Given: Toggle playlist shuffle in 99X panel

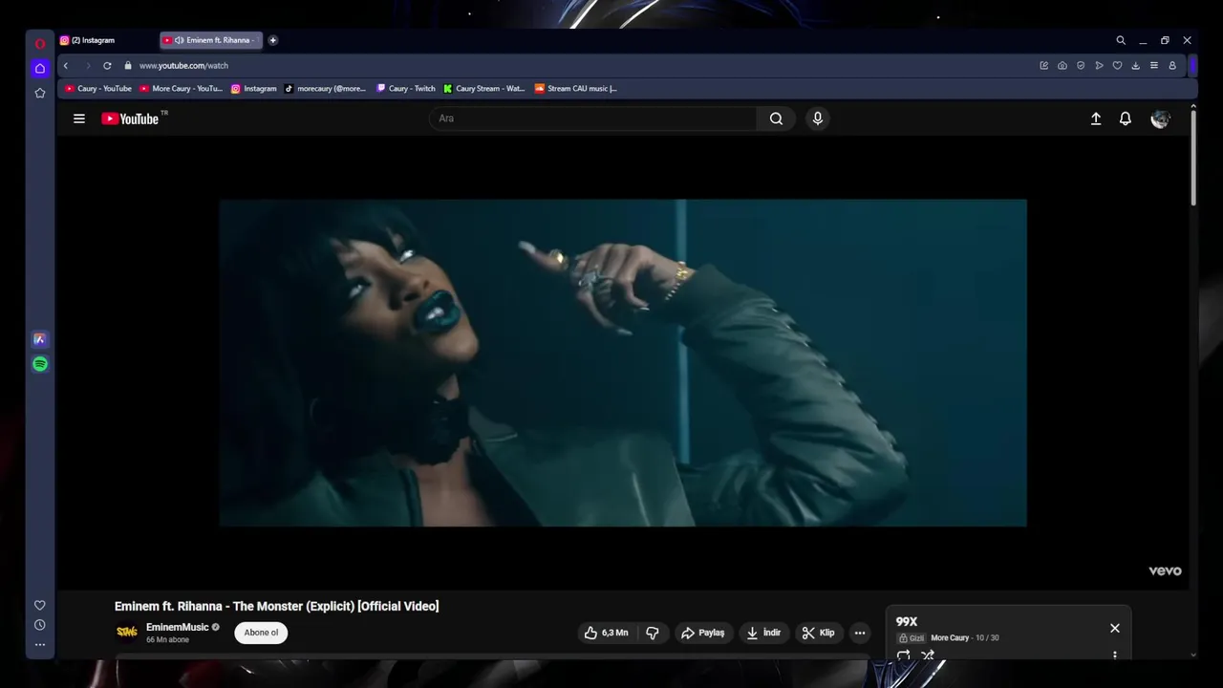Looking at the screenshot, I should (927, 656).
